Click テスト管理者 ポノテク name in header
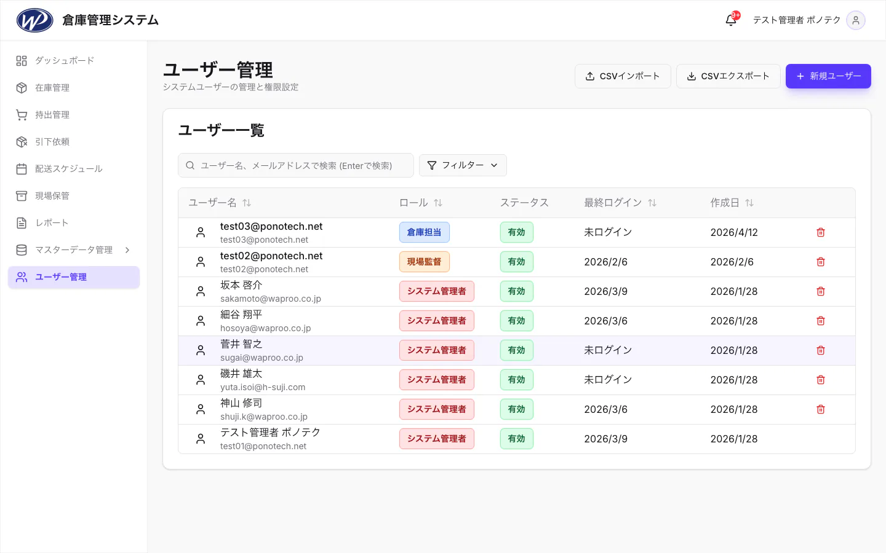886x553 pixels. [797, 20]
